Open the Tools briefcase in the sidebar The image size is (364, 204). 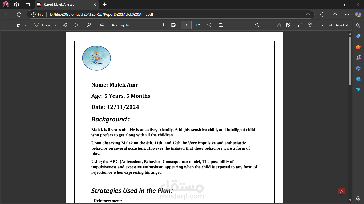pos(358,47)
